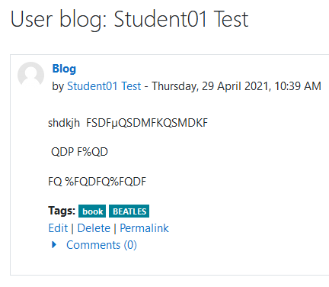The image size is (329, 287).
Task: Click the paragraph starting with 'shdkjh'
Action: tap(128, 123)
